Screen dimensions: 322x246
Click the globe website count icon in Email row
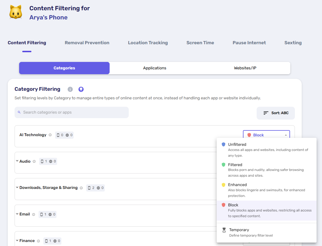[x=50, y=214]
